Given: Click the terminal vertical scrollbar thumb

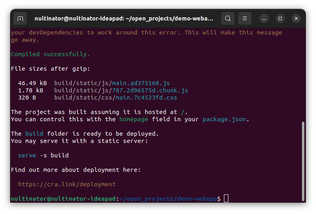Looking at the screenshot, I should [x=303, y=161].
